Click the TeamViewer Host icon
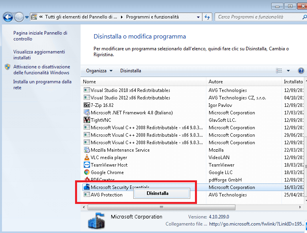 coord(86,165)
